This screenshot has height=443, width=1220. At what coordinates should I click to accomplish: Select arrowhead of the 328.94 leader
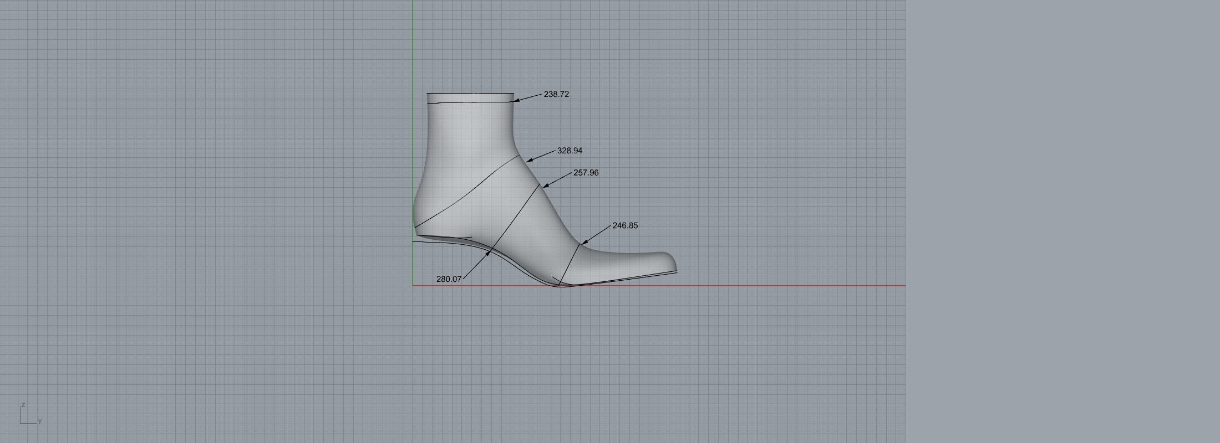click(528, 161)
